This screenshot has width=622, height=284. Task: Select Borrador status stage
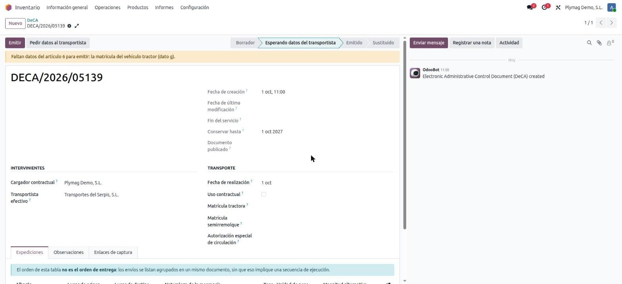coord(245,43)
